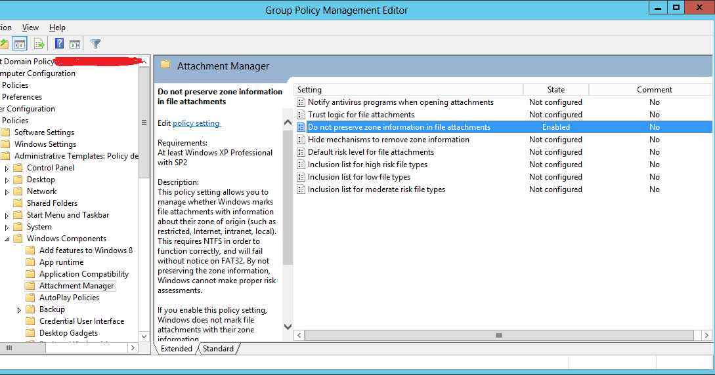The width and height of the screenshot is (715, 375).
Task: Click the Software Settings folder icon
Action: pyautogui.click(x=5, y=132)
